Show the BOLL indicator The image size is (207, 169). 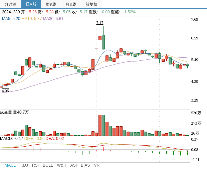tap(48, 165)
